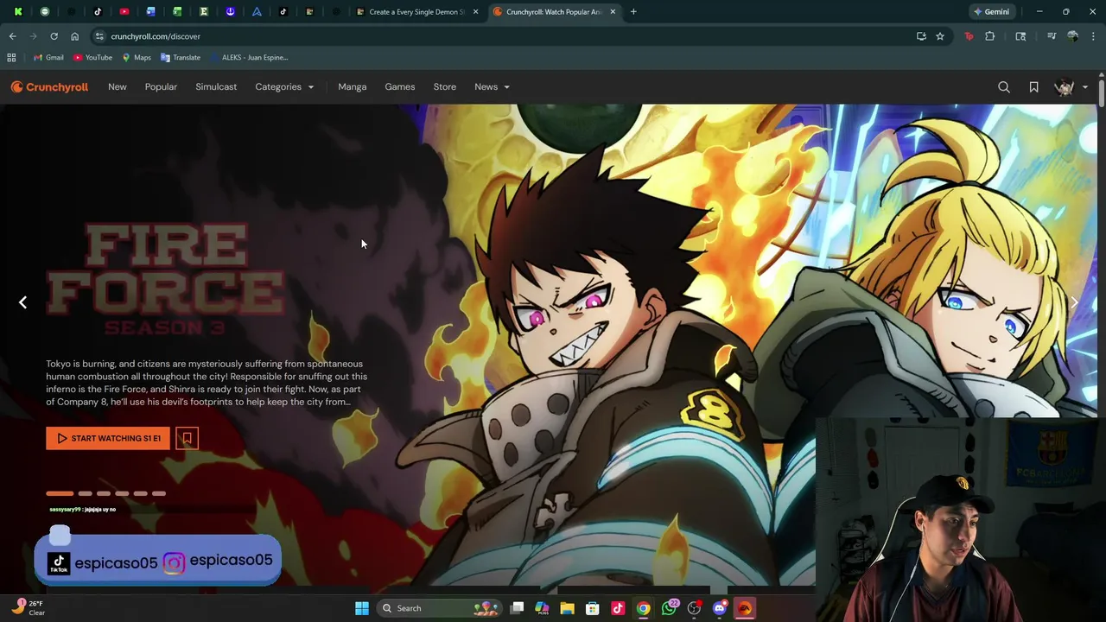1106x622 pixels.
Task: Click the Gemini button
Action: pos(991,12)
